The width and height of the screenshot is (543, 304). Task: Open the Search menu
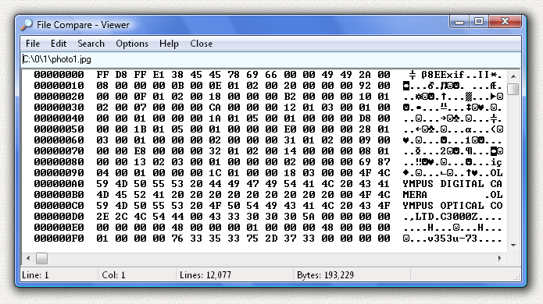[91, 44]
